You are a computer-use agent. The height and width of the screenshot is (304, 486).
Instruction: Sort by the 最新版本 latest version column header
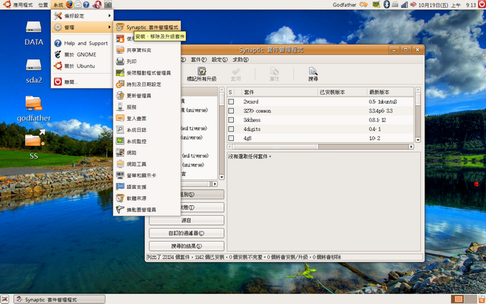pyautogui.click(x=390, y=92)
